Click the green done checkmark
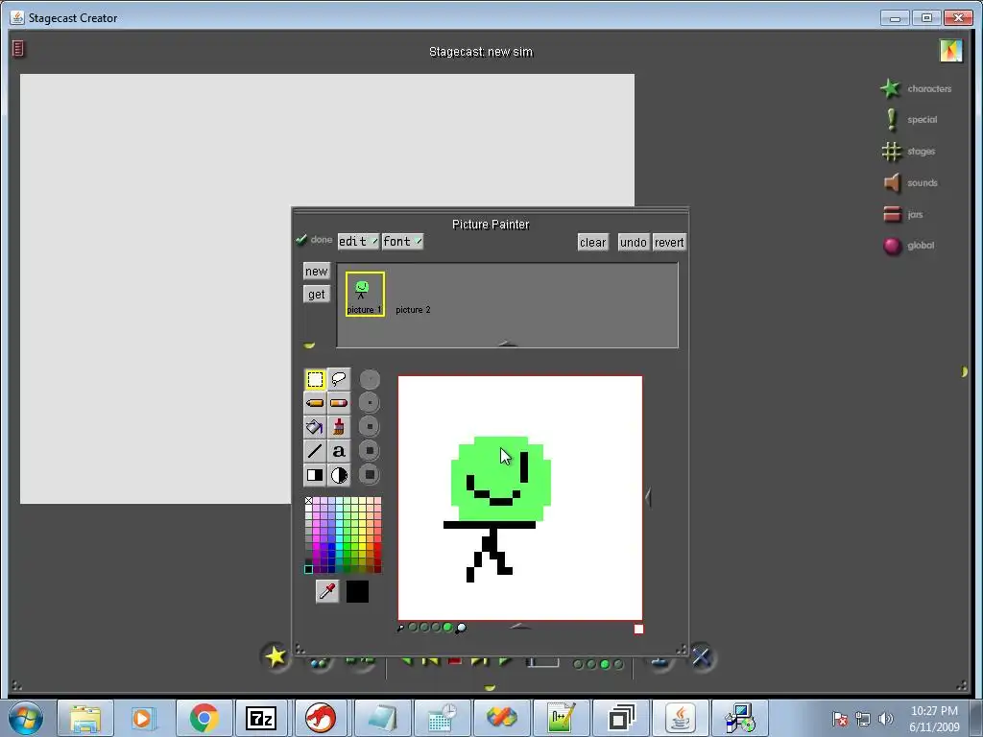The width and height of the screenshot is (983, 737). pyautogui.click(x=301, y=239)
